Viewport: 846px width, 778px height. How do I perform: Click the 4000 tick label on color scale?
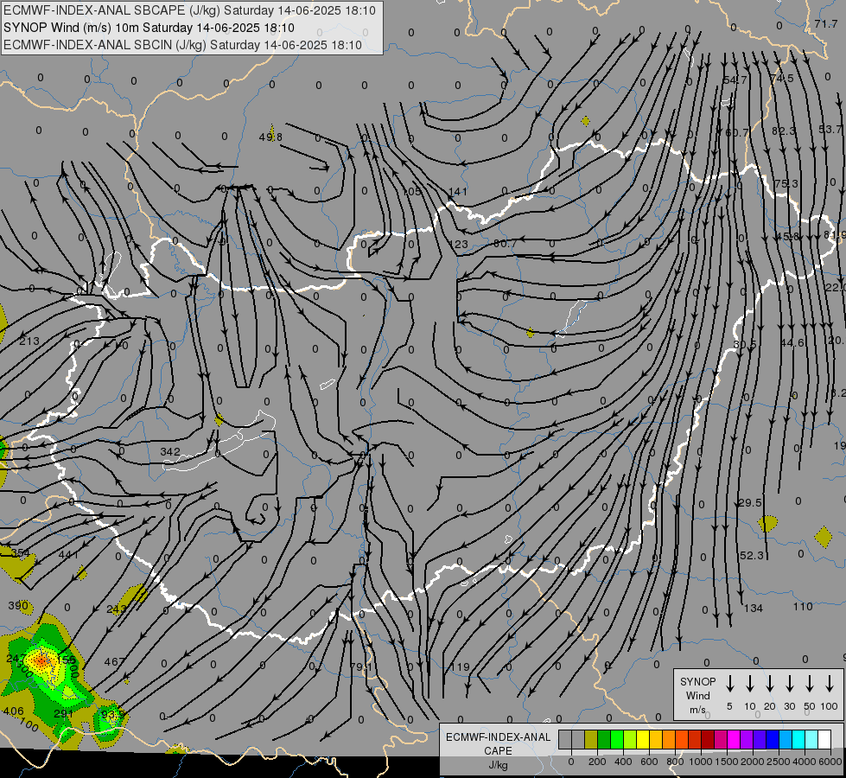pyautogui.click(x=805, y=762)
